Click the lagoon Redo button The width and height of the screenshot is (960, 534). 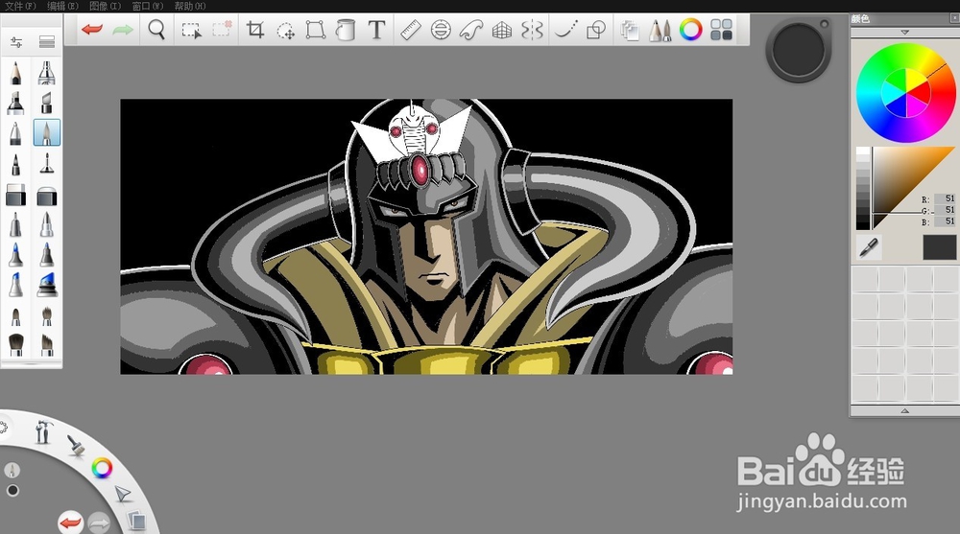[x=99, y=523]
